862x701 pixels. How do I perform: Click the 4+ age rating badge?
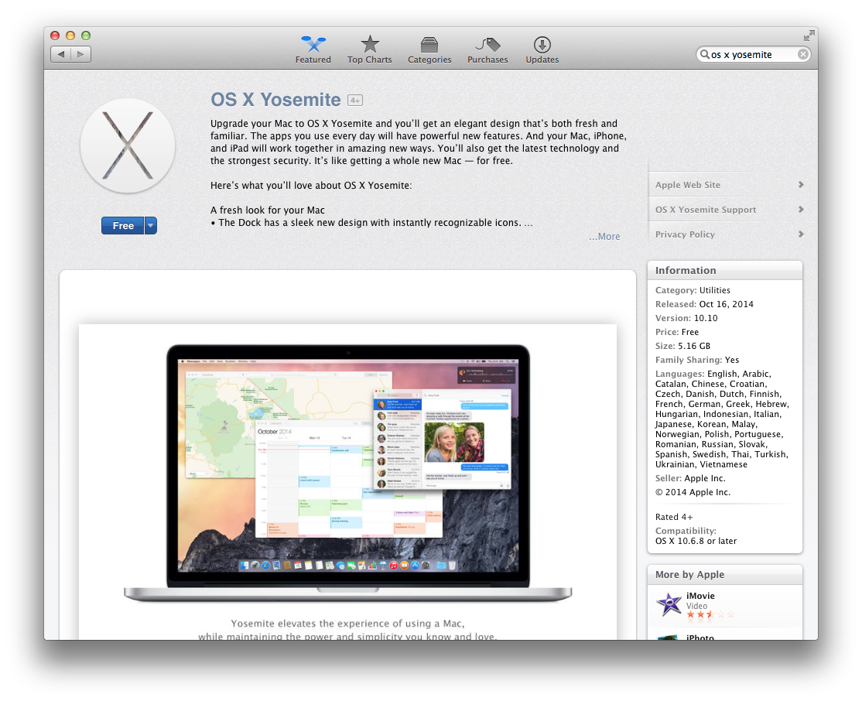(x=355, y=100)
